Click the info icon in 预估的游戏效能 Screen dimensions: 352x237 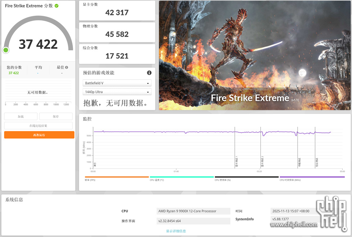point(149,73)
